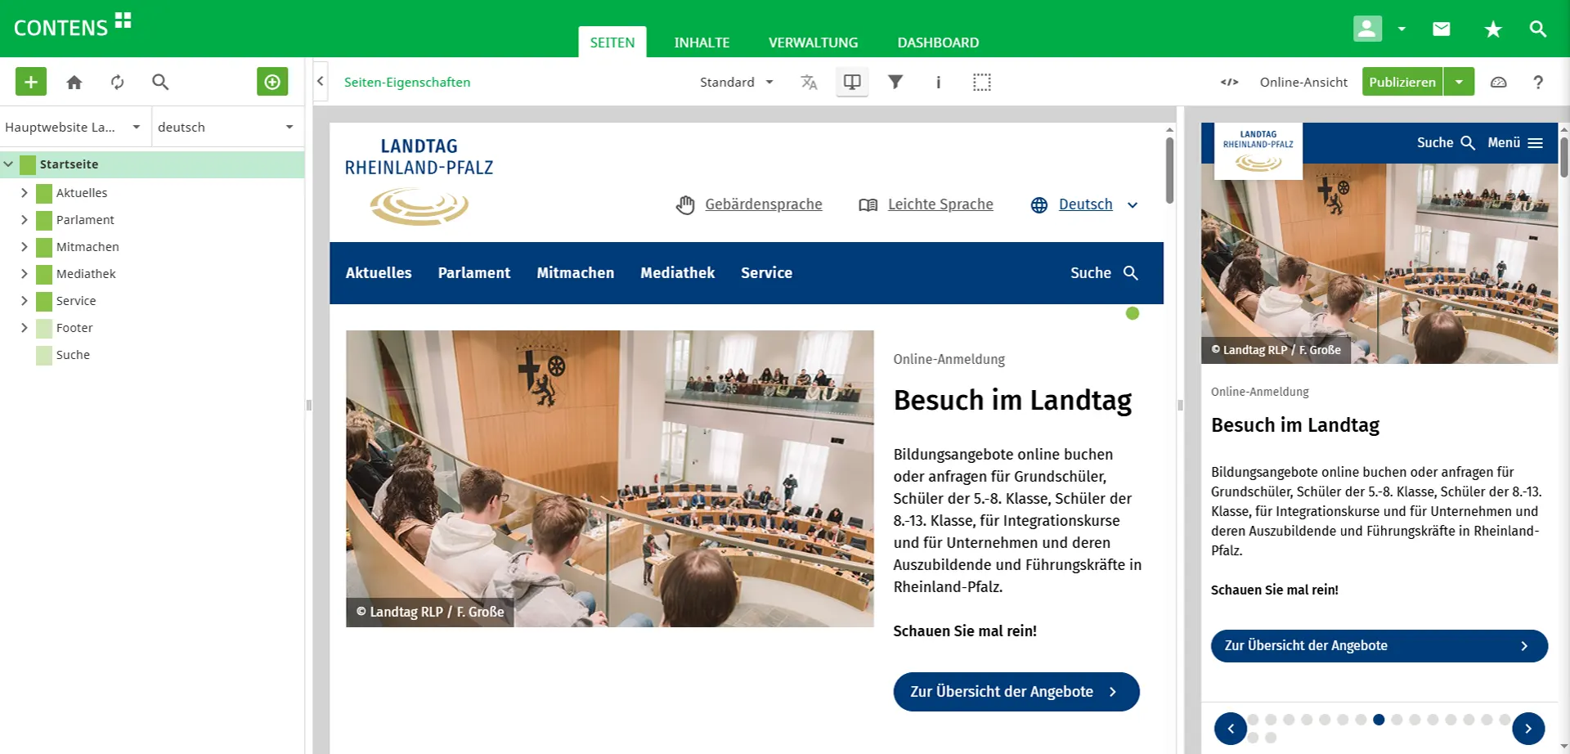Toggle element outline frames display
Viewport: 1570px width, 754px height.
pyautogui.click(x=981, y=82)
